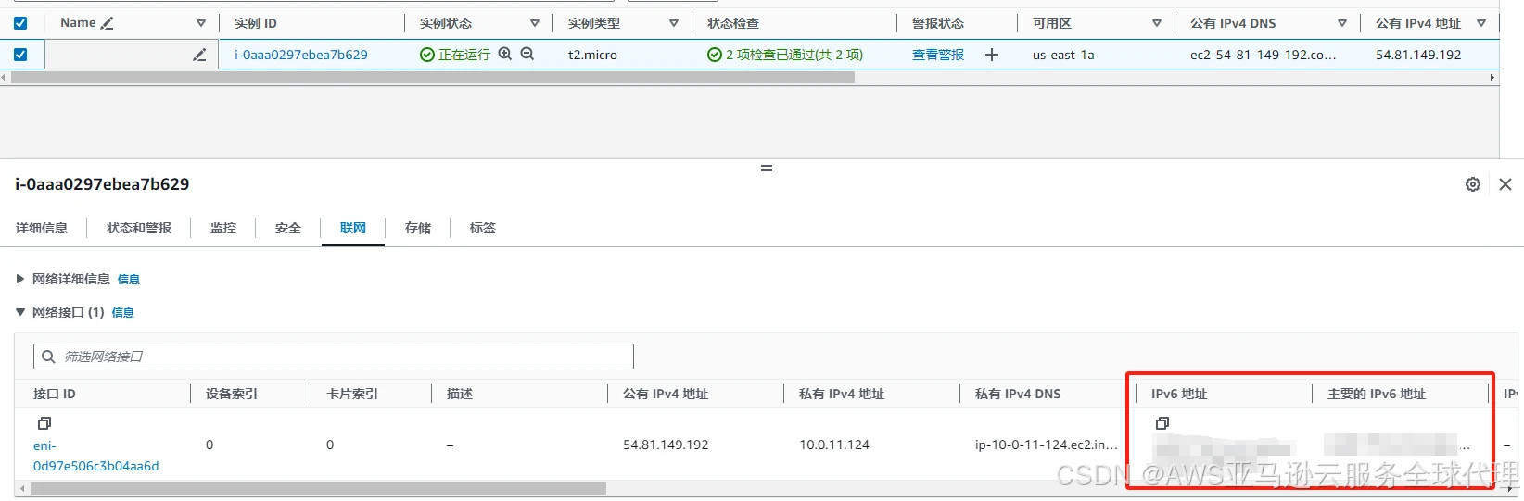
Task: Click the ec2-54-81-149-192 public DNS cell
Action: click(1264, 55)
